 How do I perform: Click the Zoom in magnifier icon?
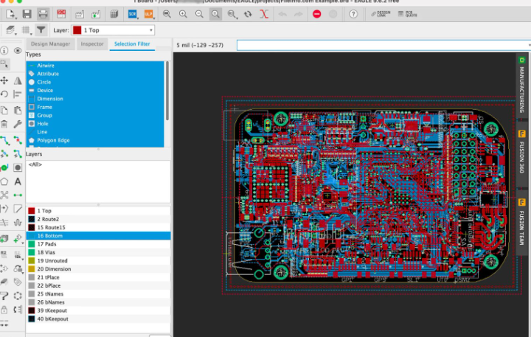click(183, 14)
